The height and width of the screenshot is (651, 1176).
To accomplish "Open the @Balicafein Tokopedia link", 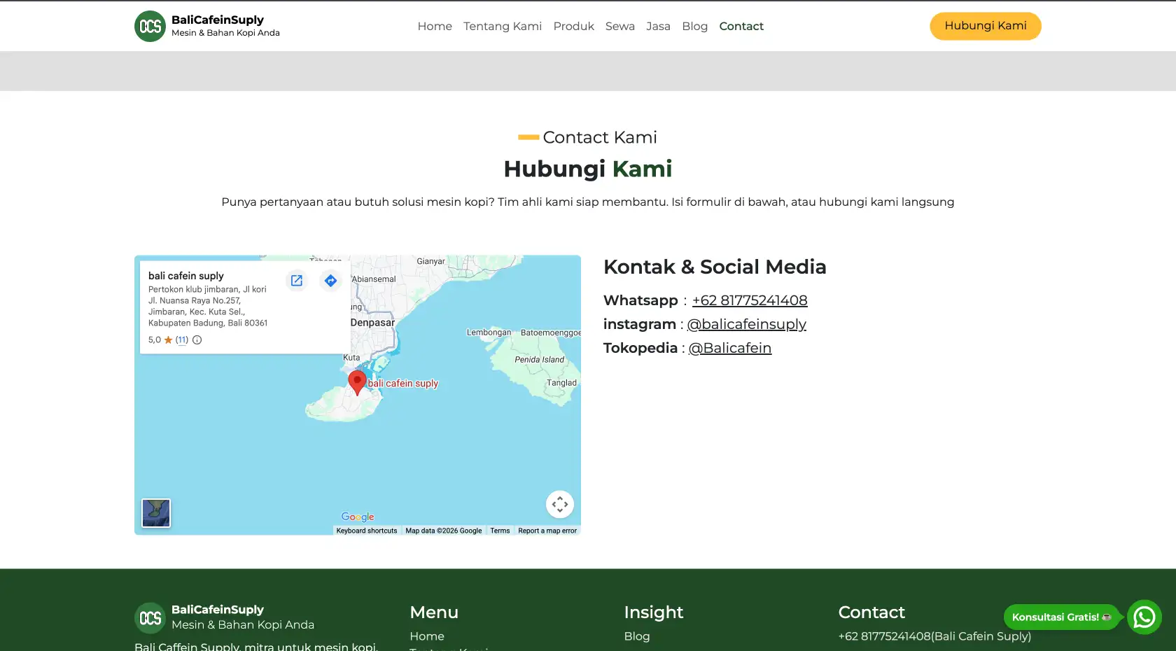I will [x=729, y=348].
